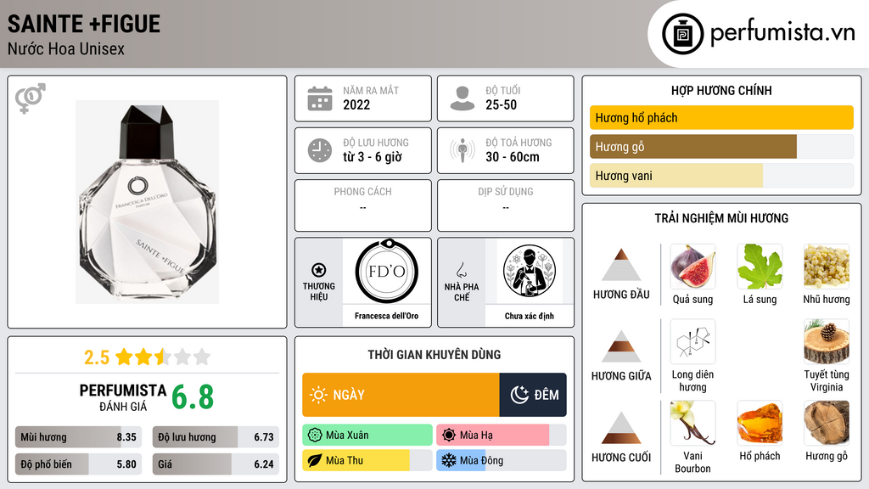Click the Giá 6.24 rating bar
The width and height of the screenshot is (869, 489).
click(x=216, y=464)
